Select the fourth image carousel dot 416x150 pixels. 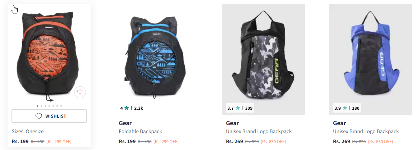49,106
